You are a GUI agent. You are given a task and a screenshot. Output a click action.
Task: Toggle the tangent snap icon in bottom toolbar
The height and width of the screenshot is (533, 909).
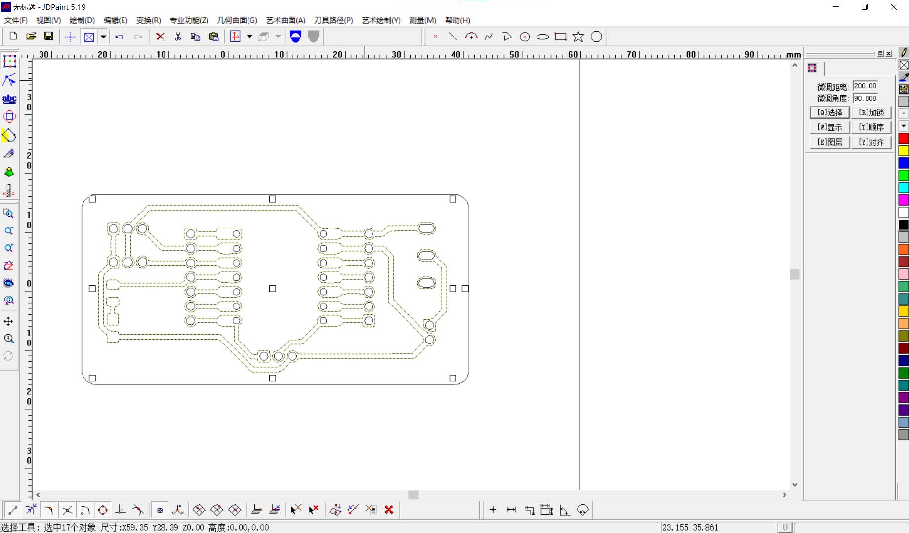pyautogui.click(x=138, y=510)
